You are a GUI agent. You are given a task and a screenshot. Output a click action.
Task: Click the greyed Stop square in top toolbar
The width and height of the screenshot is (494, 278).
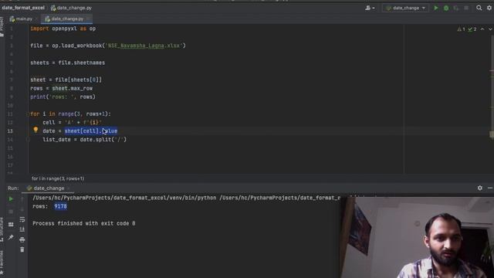[466, 8]
